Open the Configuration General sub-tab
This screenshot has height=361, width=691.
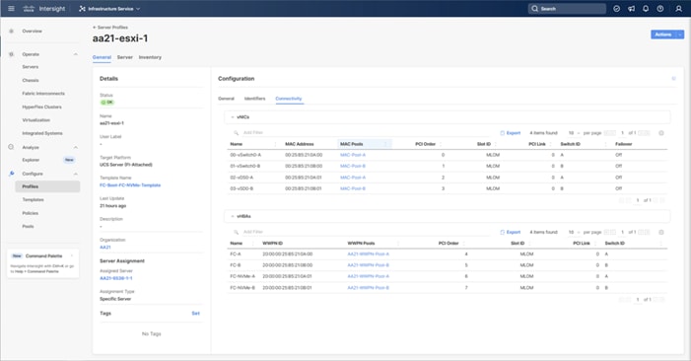[x=226, y=99]
